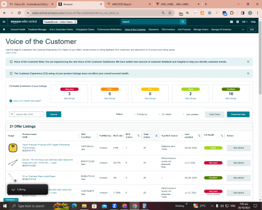
Task: Open the Edlund 16 inch tongs product link
Action: pyautogui.click(x=48, y=161)
